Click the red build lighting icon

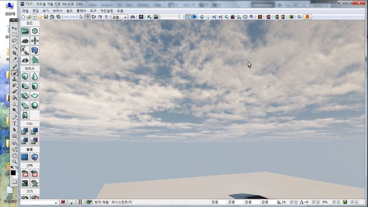point(268,17)
